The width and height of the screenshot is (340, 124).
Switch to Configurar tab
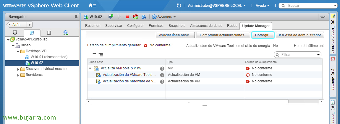tap(135, 25)
